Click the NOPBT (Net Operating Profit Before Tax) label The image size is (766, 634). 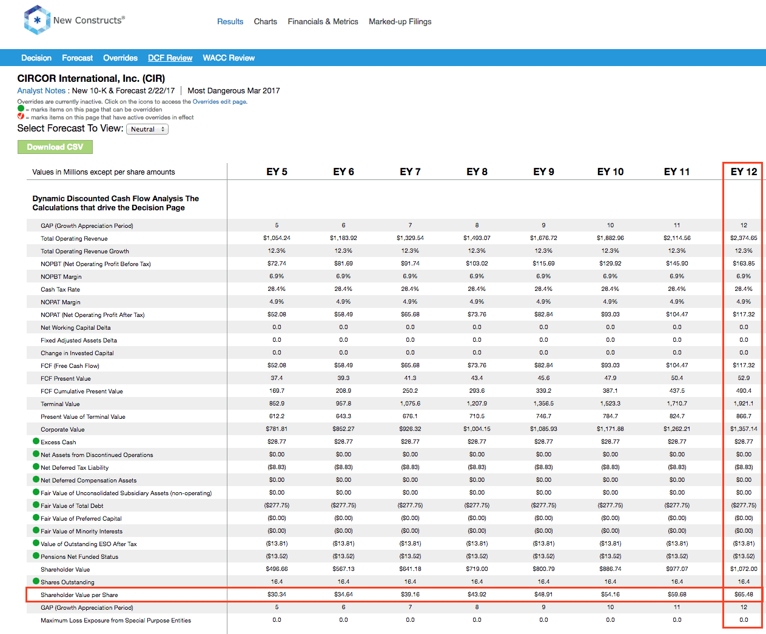[x=96, y=264]
